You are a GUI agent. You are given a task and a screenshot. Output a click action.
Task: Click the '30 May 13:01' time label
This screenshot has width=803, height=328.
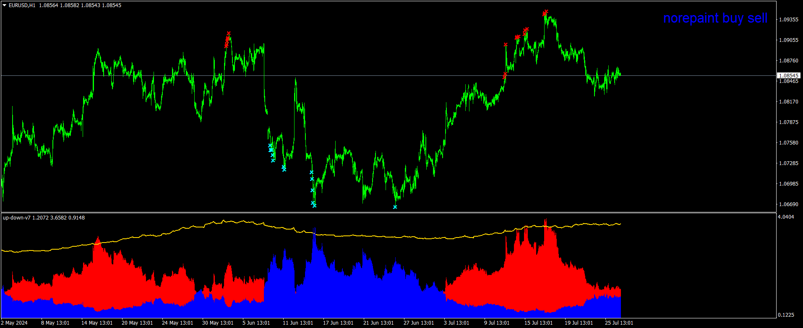(218, 323)
